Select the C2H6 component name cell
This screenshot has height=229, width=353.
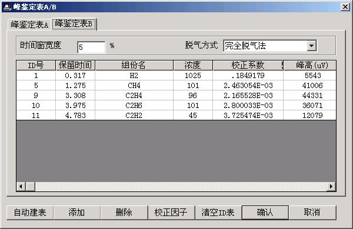(x=134, y=105)
